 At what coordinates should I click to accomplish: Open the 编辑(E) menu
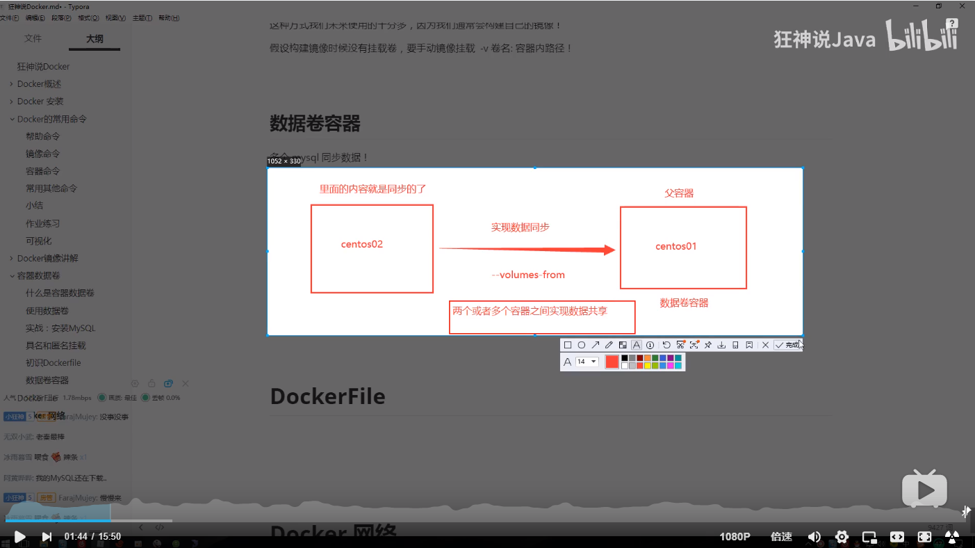pos(35,18)
